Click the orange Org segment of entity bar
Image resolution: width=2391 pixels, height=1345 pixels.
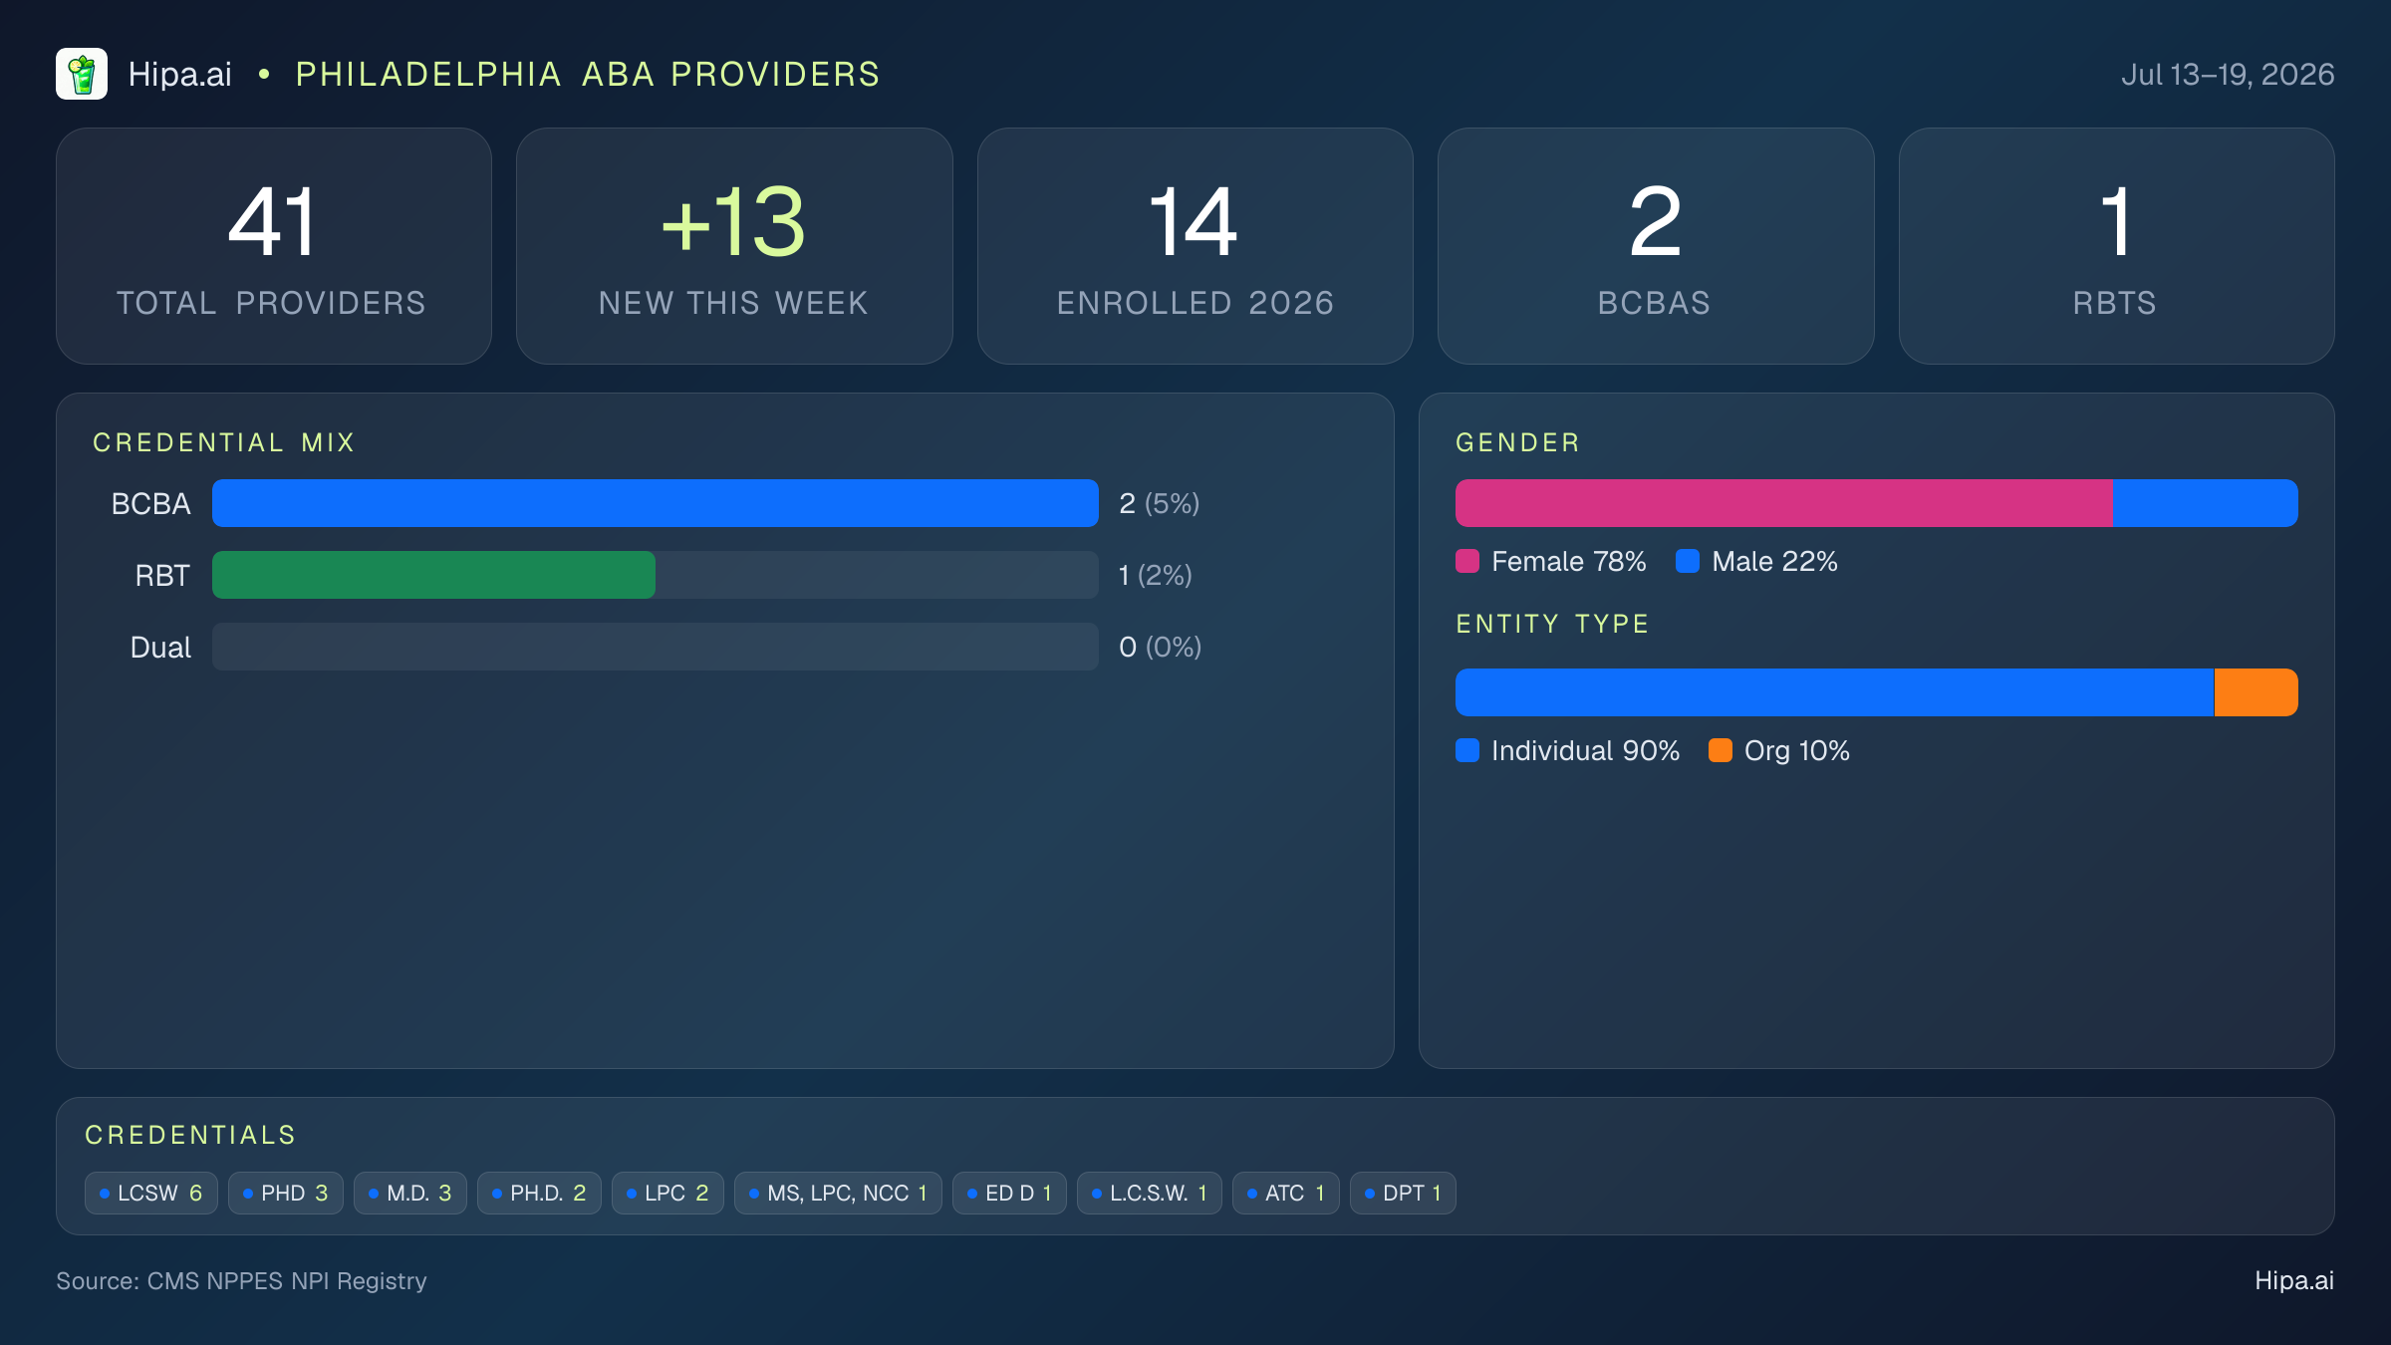(x=2257, y=692)
